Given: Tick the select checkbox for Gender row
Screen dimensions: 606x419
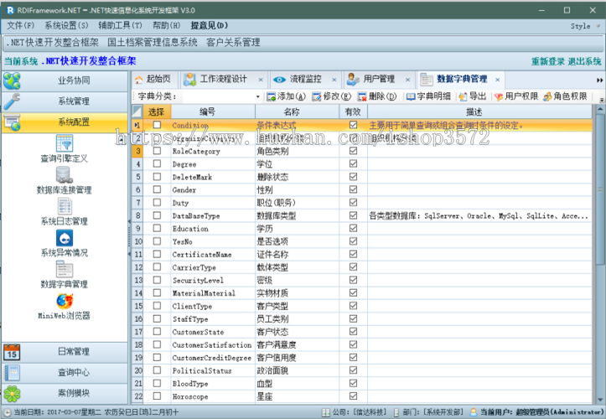Looking at the screenshot, I should pyautogui.click(x=157, y=189).
